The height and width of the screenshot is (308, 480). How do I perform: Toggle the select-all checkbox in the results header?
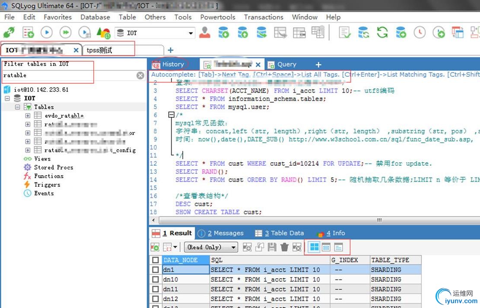click(156, 260)
